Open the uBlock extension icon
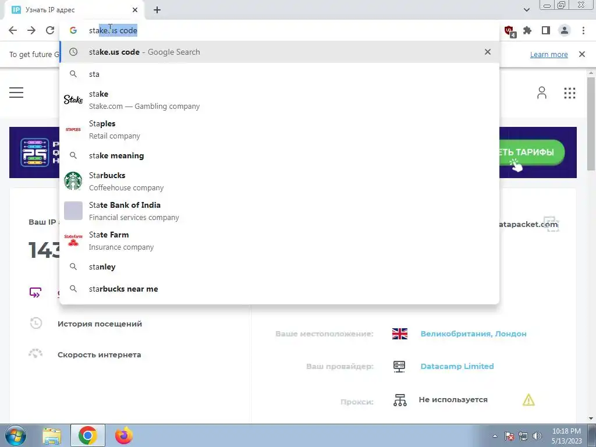The image size is (596, 447). (509, 31)
